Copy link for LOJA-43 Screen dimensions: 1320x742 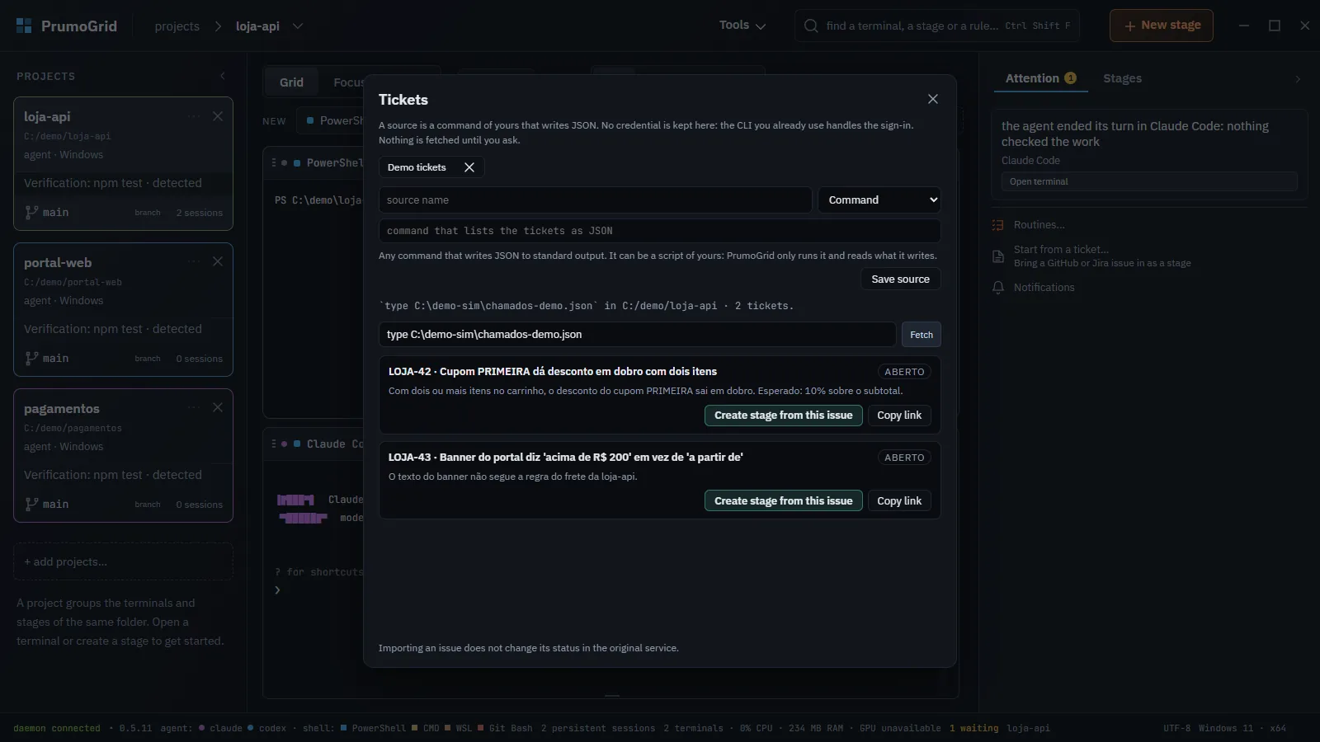pos(899,501)
